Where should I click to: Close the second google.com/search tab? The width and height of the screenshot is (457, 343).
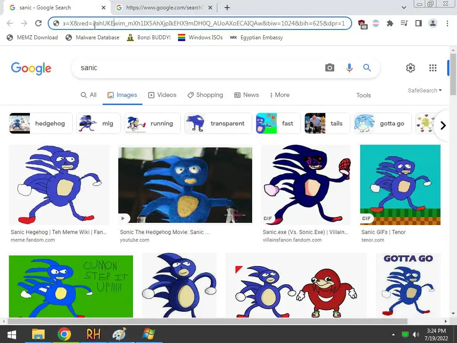tap(210, 8)
